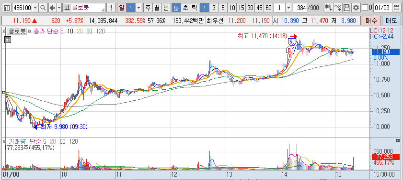Select 60-minute interval tab
This screenshot has height=180, width=403.
coord(268,8)
